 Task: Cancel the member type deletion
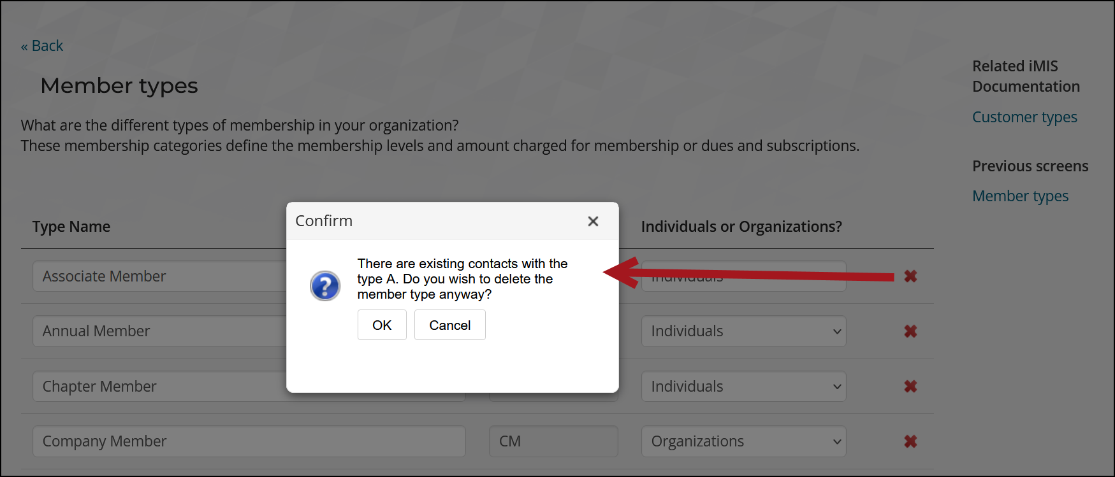tap(449, 325)
